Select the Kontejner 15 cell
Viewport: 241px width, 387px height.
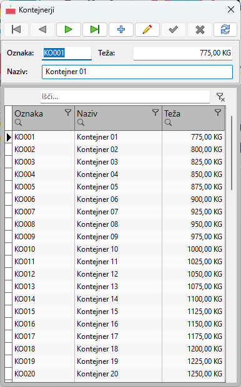(119, 312)
